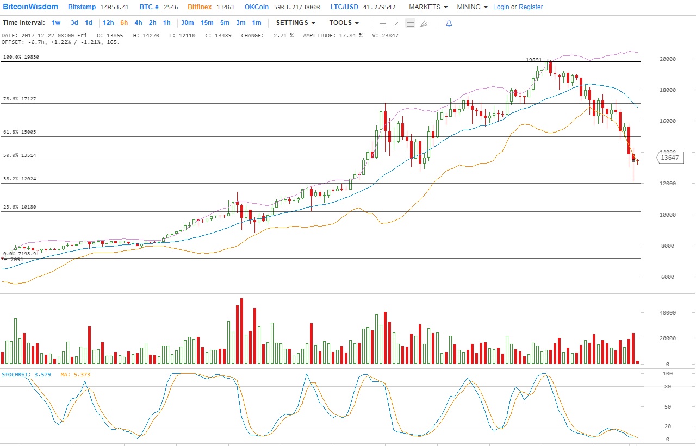Select the Fibonacci fan tool

(424, 23)
